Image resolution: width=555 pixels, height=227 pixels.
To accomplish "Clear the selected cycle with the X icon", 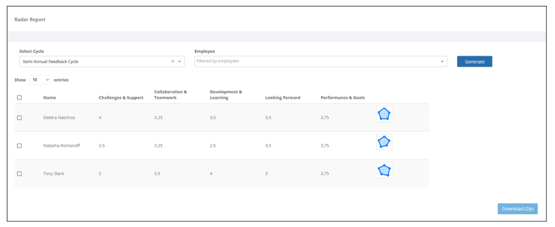I will pos(173,61).
